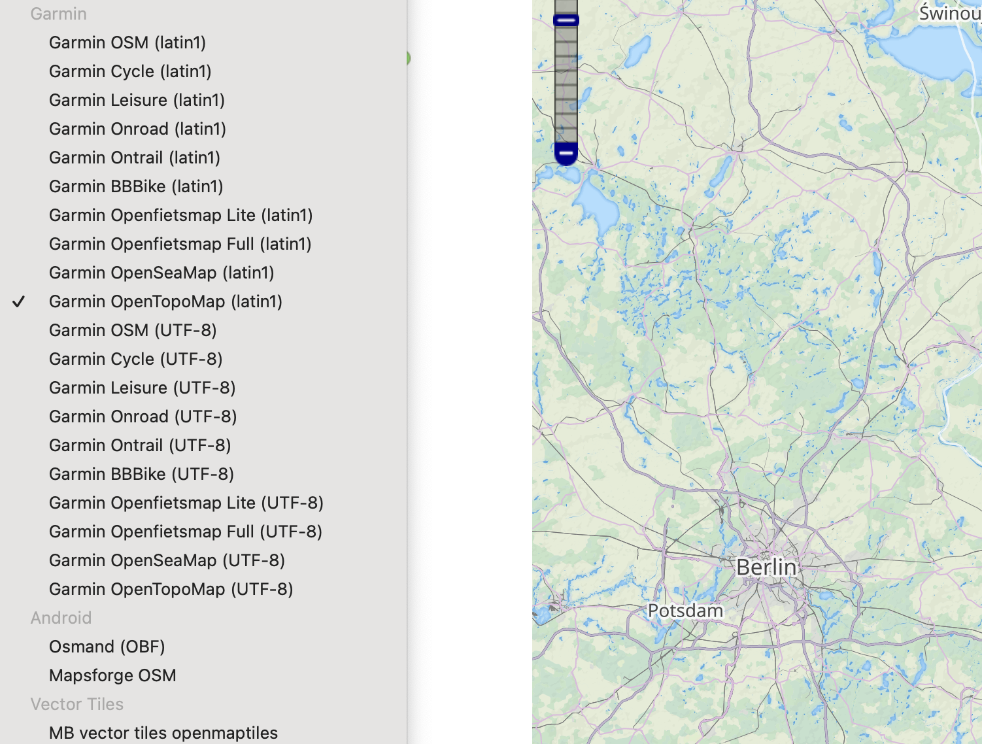Click the top handle of the zoom slider
This screenshot has height=744, width=982.
pos(566,20)
